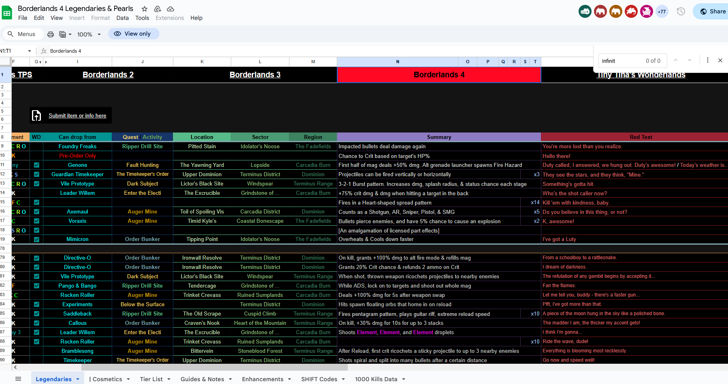Toggle WD checkbox in Saddleback row
Image resolution: width=728 pixels, height=384 pixels.
click(x=36, y=314)
